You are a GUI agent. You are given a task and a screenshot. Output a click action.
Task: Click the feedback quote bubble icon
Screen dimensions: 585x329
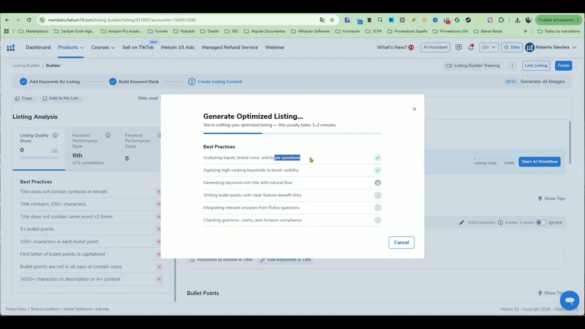click(458, 47)
